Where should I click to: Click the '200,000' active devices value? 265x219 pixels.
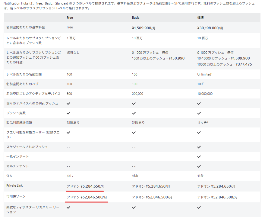click(137, 94)
